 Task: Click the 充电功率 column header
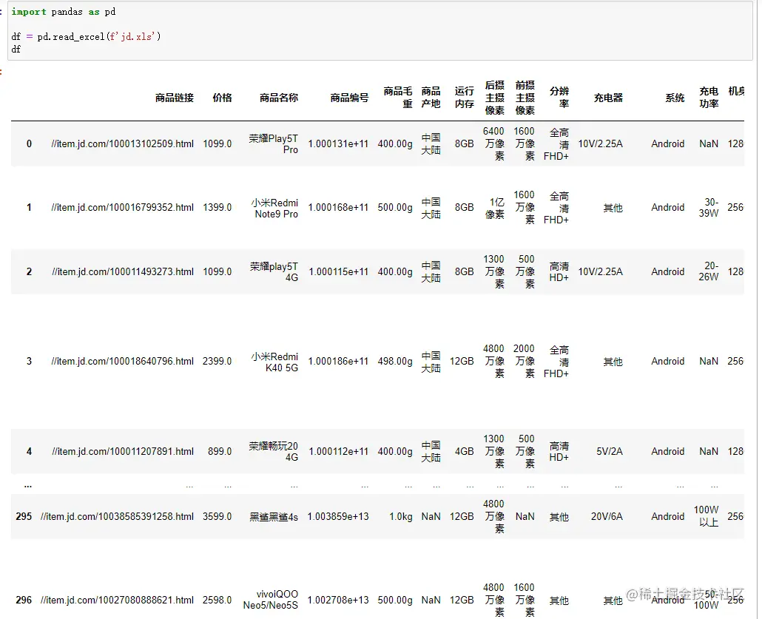pos(709,98)
